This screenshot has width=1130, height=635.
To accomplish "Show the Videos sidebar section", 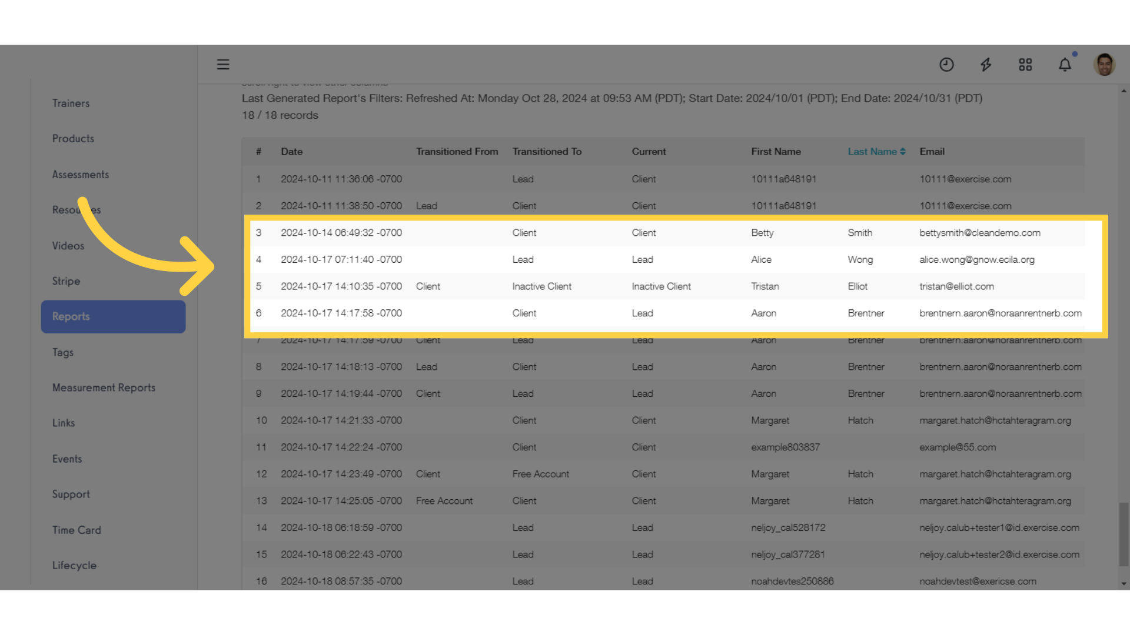I will pyautogui.click(x=68, y=245).
